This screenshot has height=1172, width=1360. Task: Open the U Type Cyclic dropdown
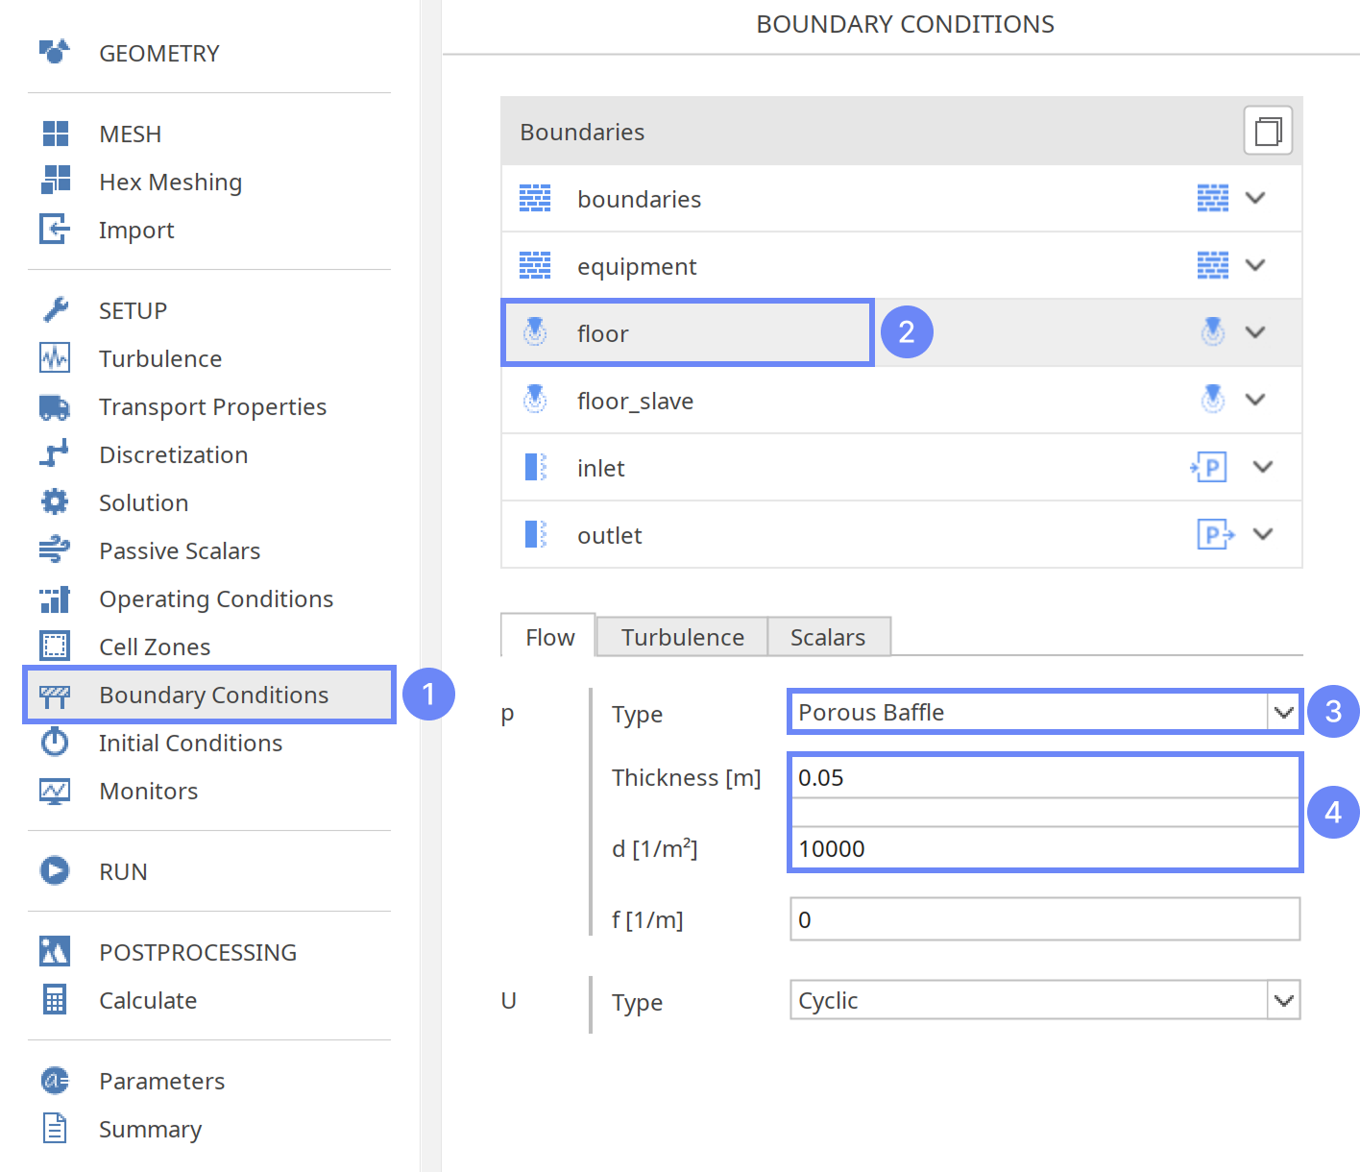[x=1284, y=1001]
